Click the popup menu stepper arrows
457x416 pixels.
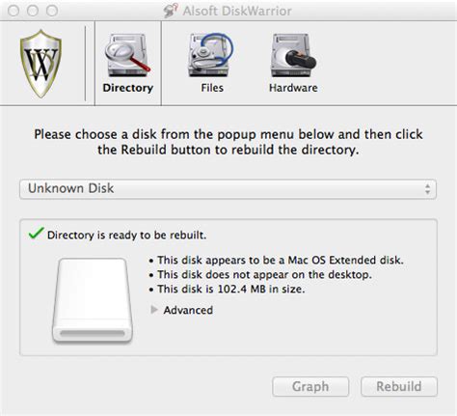pyautogui.click(x=427, y=189)
